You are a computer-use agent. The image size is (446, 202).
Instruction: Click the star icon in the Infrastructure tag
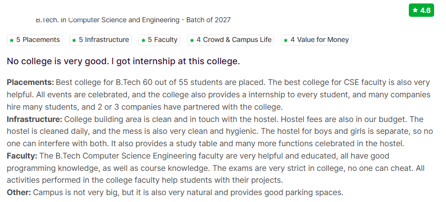74,40
